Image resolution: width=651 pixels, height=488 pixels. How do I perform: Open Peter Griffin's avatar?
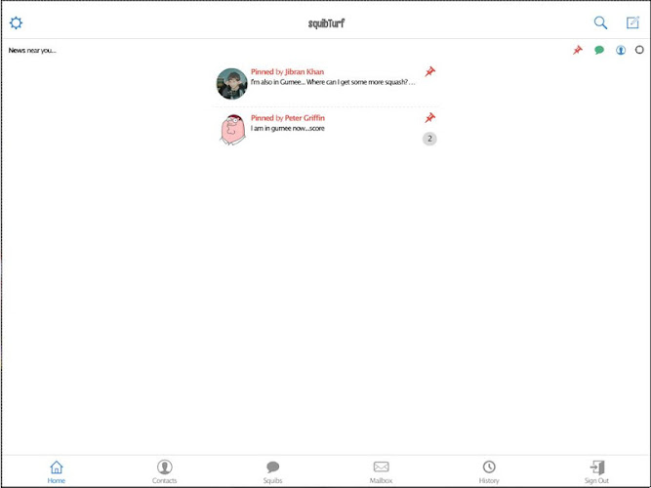(232, 130)
